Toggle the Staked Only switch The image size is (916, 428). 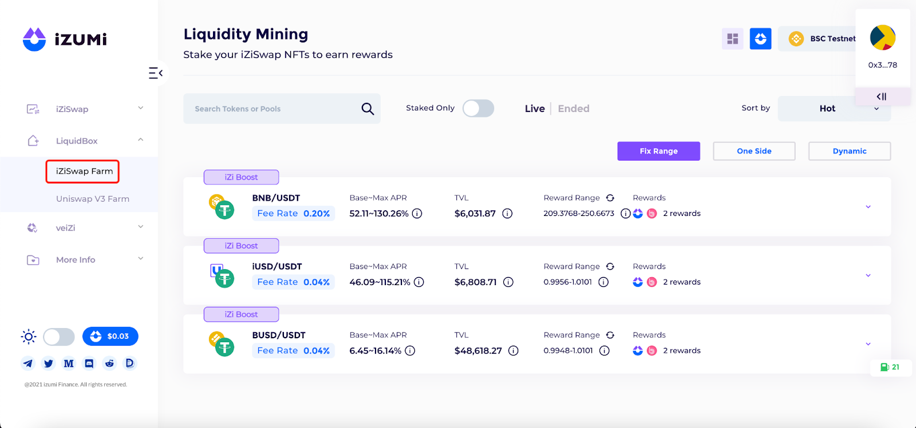click(479, 108)
